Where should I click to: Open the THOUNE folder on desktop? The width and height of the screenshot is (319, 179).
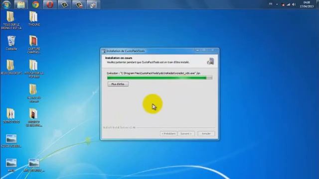coord(34,19)
